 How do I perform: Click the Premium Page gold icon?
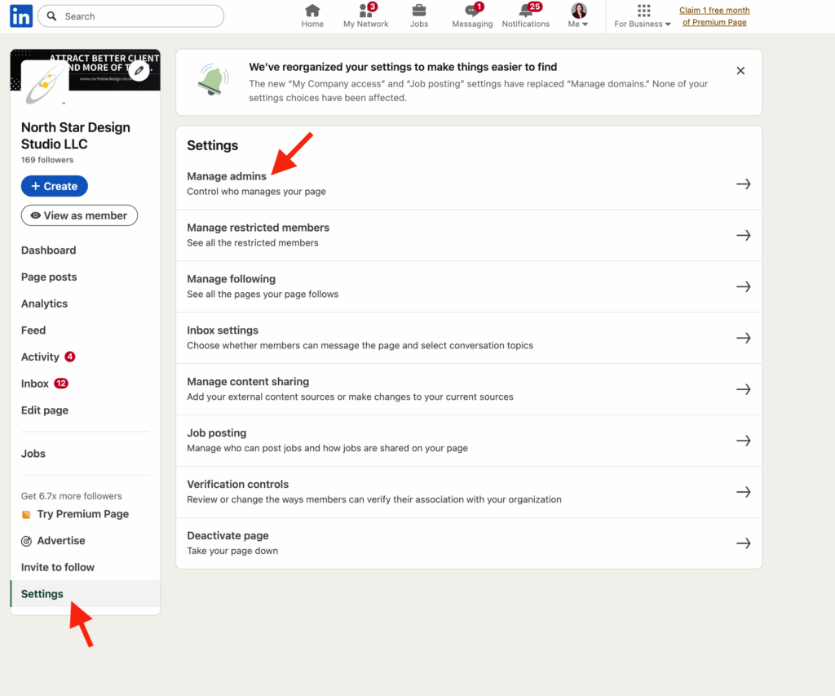[x=26, y=514]
